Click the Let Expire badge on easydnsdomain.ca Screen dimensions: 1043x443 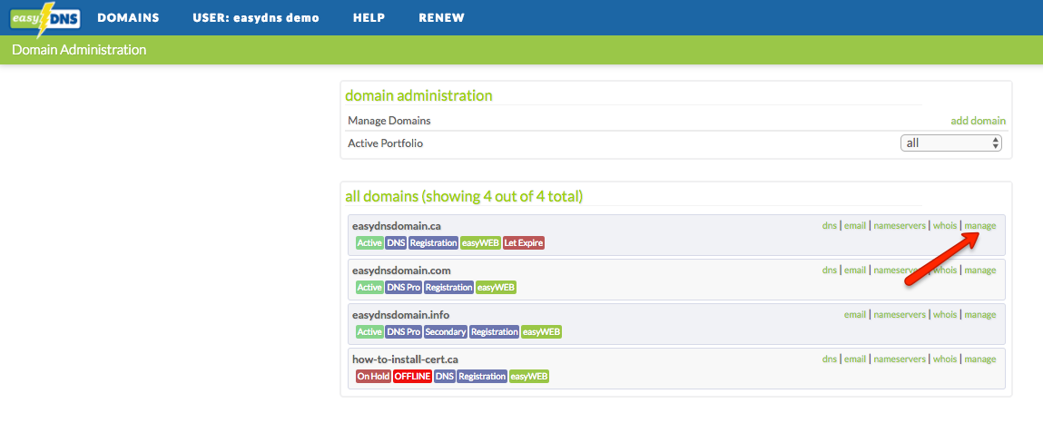(x=524, y=243)
